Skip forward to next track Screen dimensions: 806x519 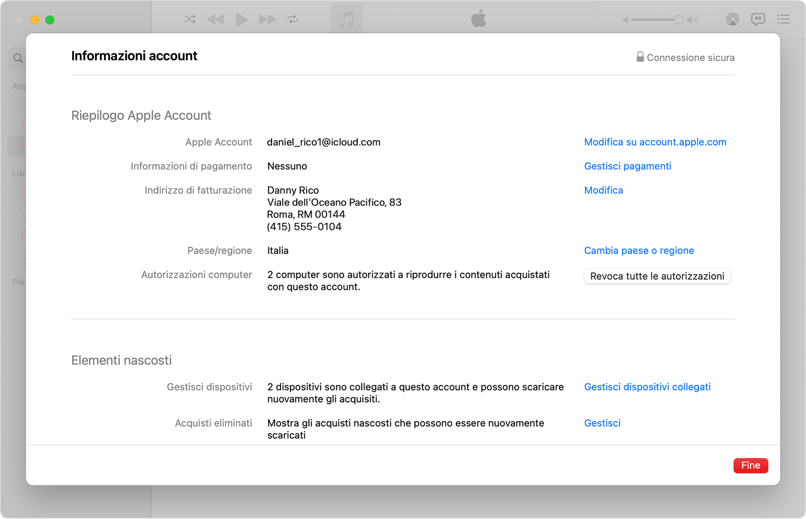[x=267, y=19]
